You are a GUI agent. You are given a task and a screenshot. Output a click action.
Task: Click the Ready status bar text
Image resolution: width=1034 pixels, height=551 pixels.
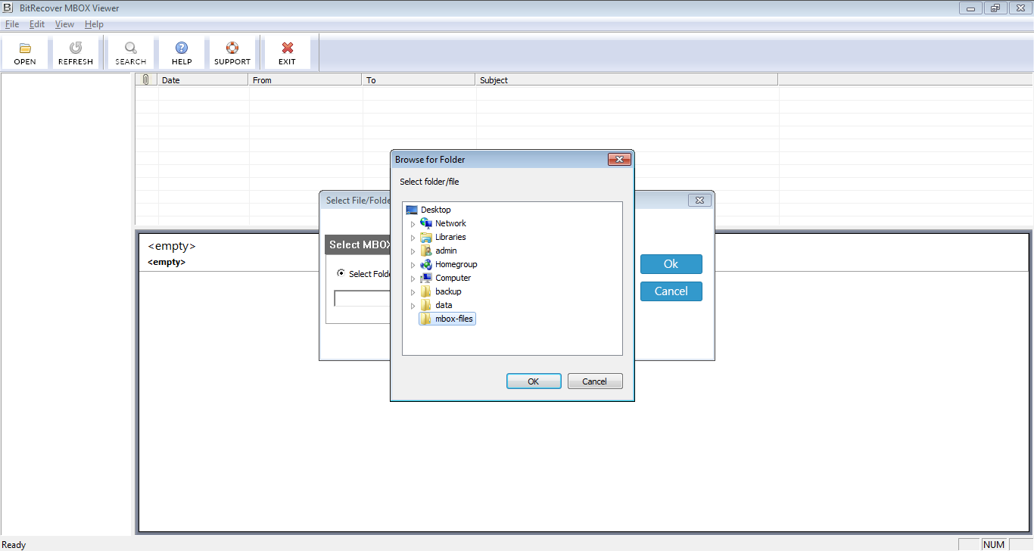coord(14,544)
